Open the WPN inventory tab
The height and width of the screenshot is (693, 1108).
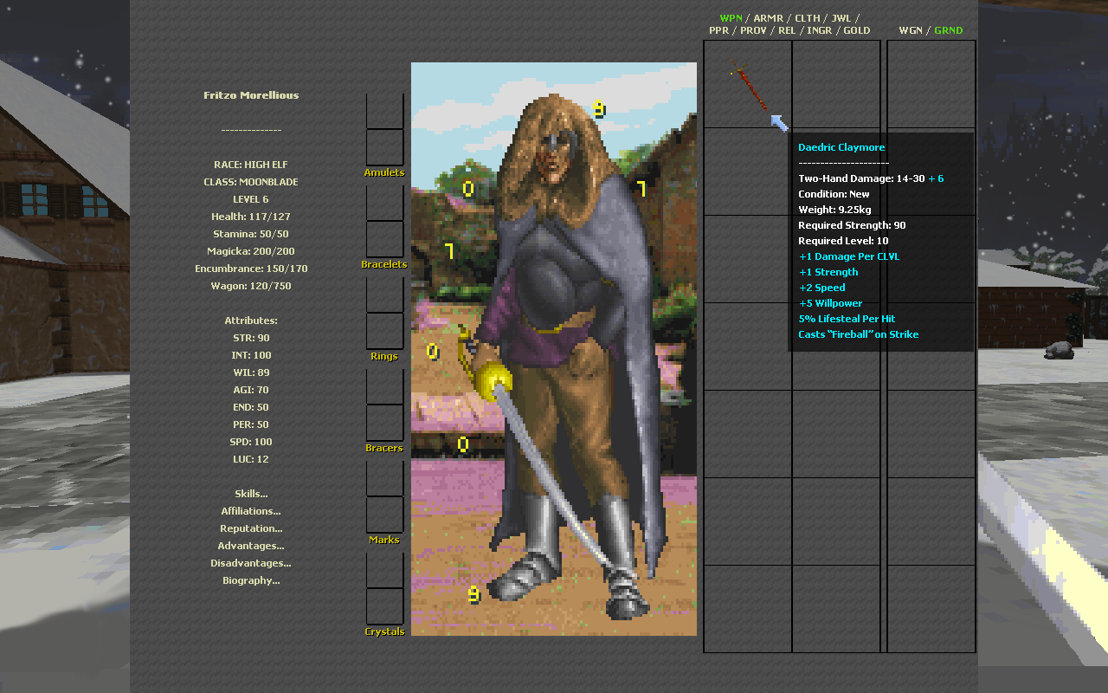coord(731,18)
